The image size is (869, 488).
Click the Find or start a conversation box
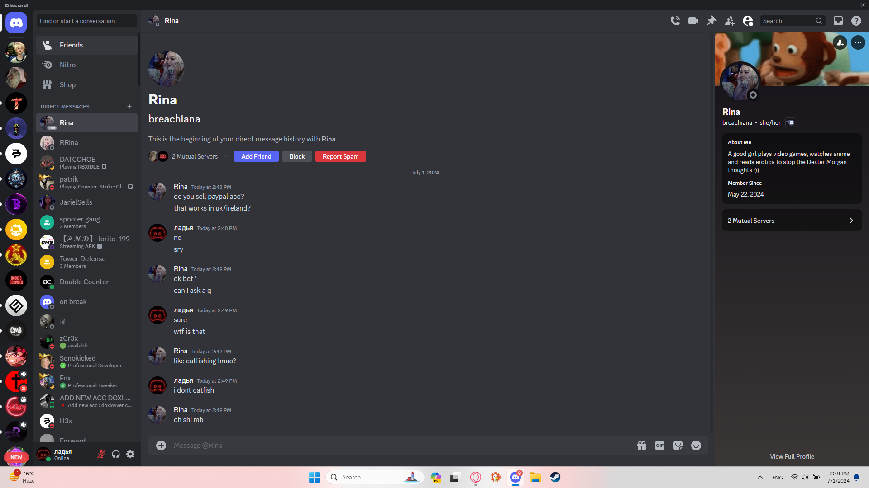87,21
